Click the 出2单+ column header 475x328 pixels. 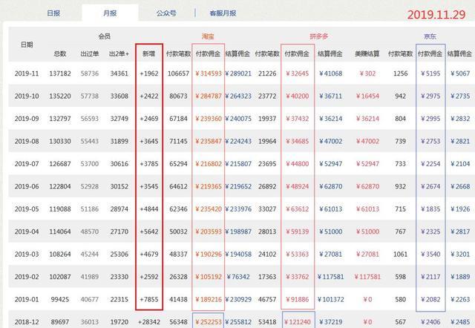pos(119,53)
